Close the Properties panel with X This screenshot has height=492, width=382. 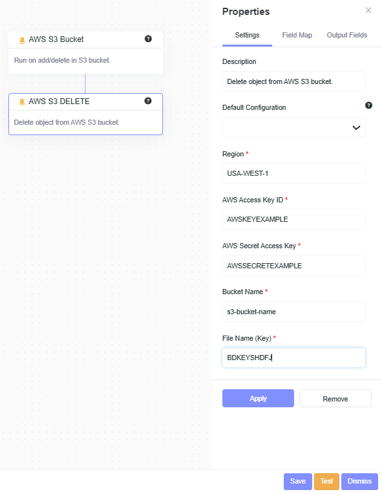coord(368,10)
